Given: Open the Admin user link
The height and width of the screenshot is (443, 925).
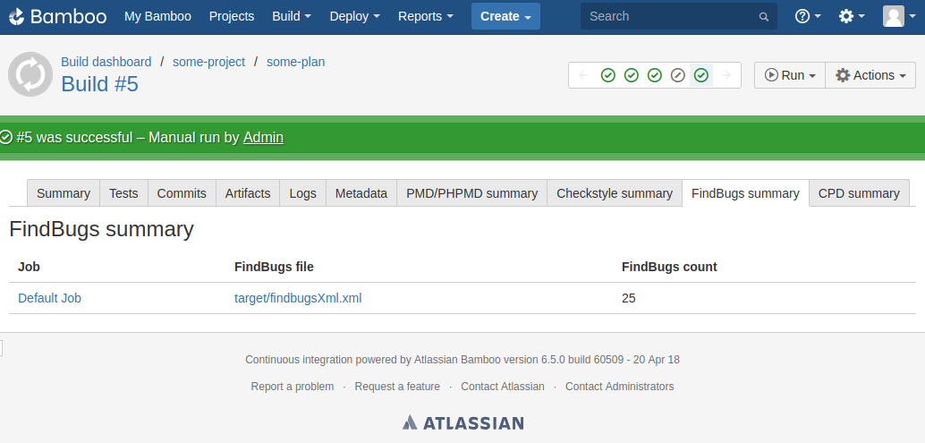Looking at the screenshot, I should pyautogui.click(x=263, y=138).
